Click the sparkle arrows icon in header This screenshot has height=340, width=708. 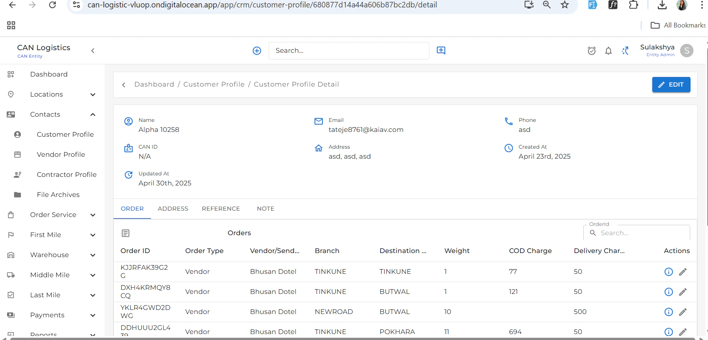point(625,51)
